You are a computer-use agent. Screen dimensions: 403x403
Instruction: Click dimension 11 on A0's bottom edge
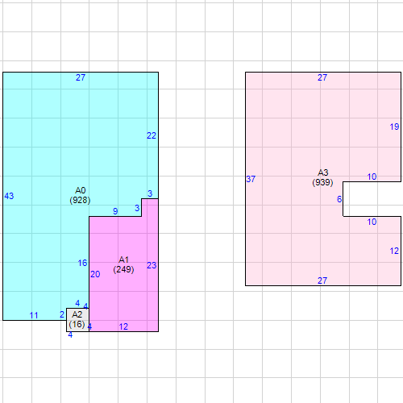34,315
